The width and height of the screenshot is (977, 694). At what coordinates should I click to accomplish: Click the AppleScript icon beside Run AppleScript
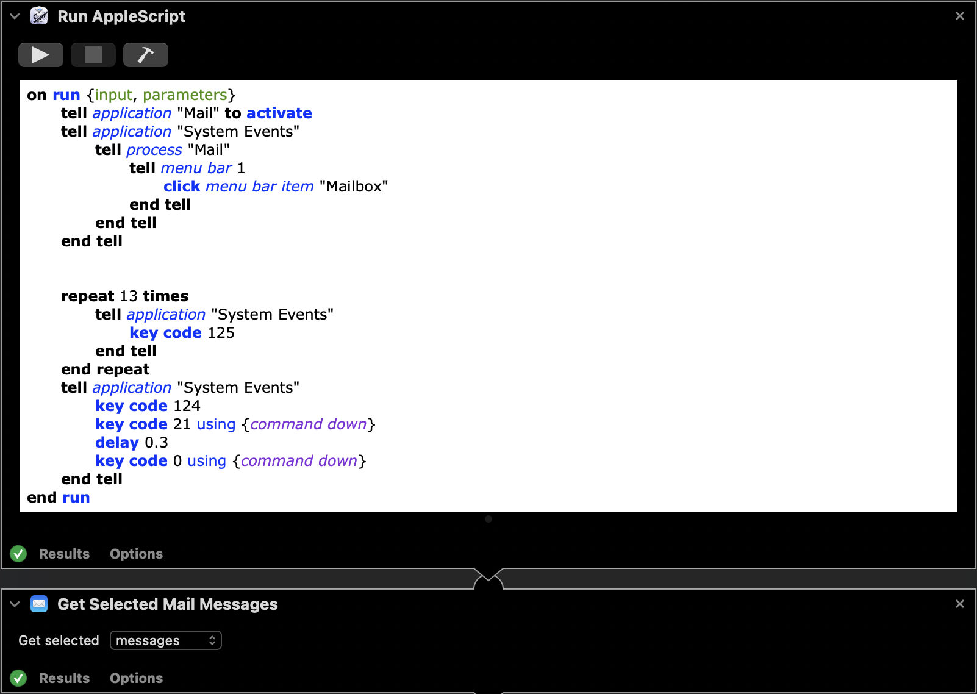click(39, 16)
